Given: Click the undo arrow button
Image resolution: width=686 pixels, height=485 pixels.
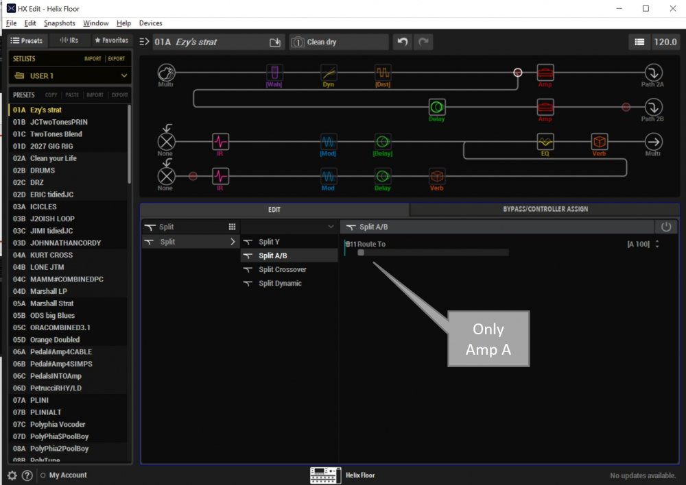Looking at the screenshot, I should (x=403, y=42).
